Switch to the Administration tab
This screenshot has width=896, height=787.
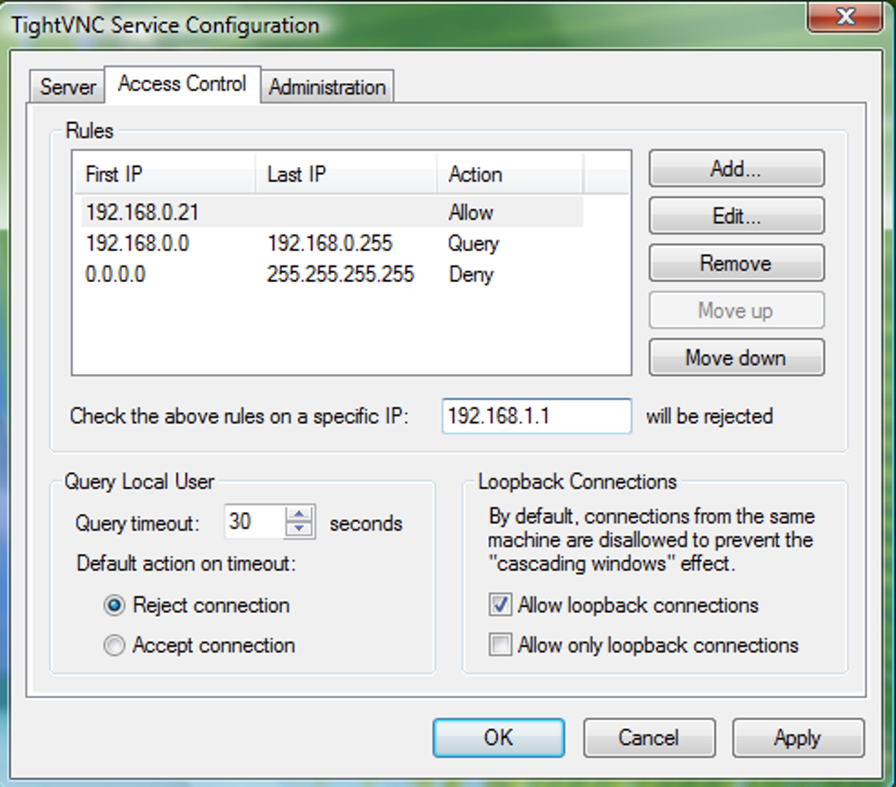point(327,87)
